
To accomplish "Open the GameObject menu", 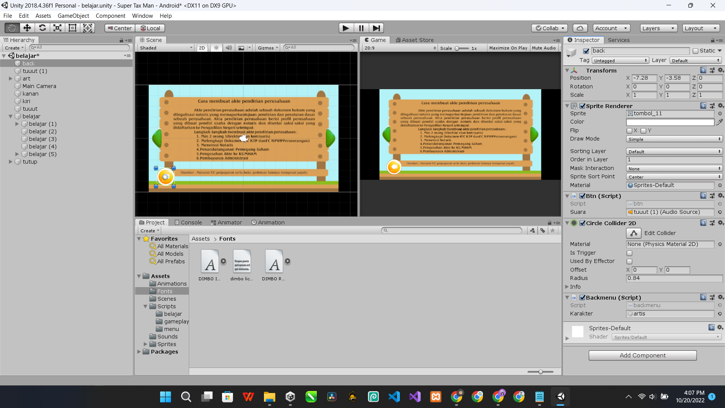I will pos(73,16).
